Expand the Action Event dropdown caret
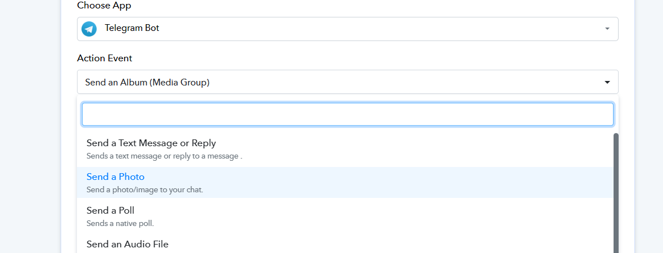 (x=607, y=82)
